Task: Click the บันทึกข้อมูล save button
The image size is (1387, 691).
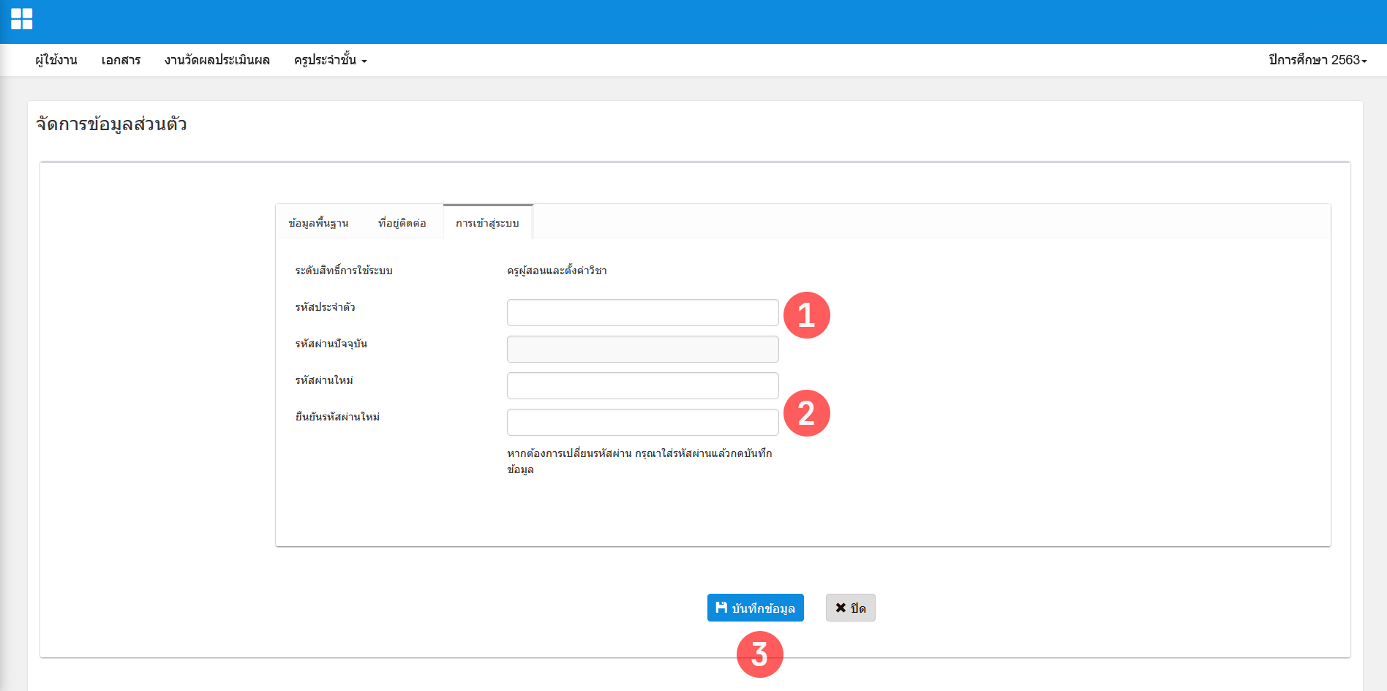Action: tap(756, 608)
